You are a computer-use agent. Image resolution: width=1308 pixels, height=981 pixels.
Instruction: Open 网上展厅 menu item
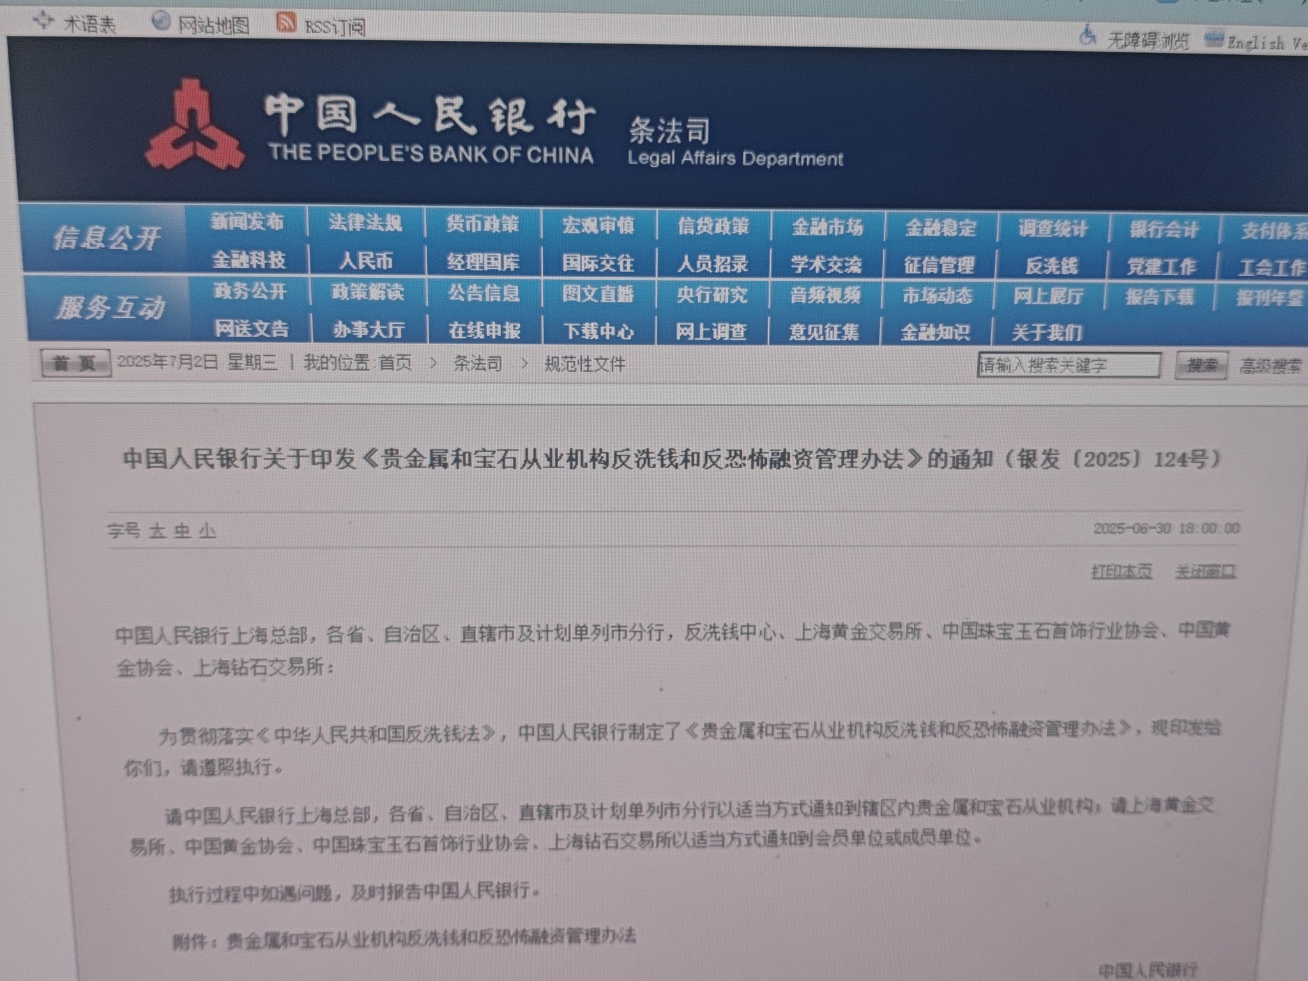click(1048, 296)
